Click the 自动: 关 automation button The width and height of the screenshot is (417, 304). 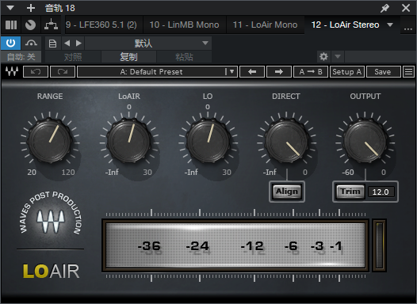pyautogui.click(x=21, y=57)
